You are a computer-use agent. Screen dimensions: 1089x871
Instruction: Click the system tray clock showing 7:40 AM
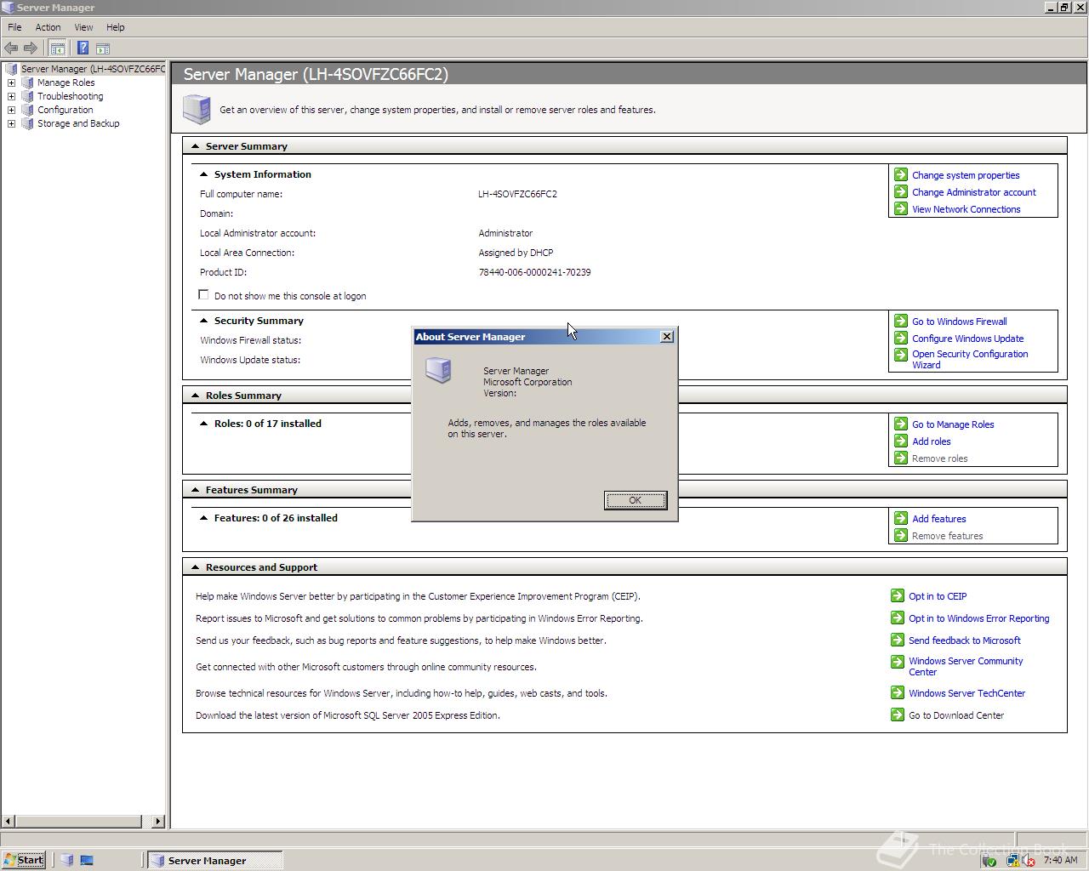[x=1060, y=860]
